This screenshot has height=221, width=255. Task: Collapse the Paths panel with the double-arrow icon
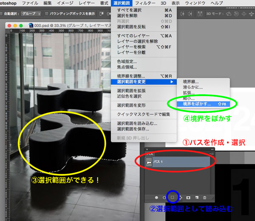[x=212, y=149]
